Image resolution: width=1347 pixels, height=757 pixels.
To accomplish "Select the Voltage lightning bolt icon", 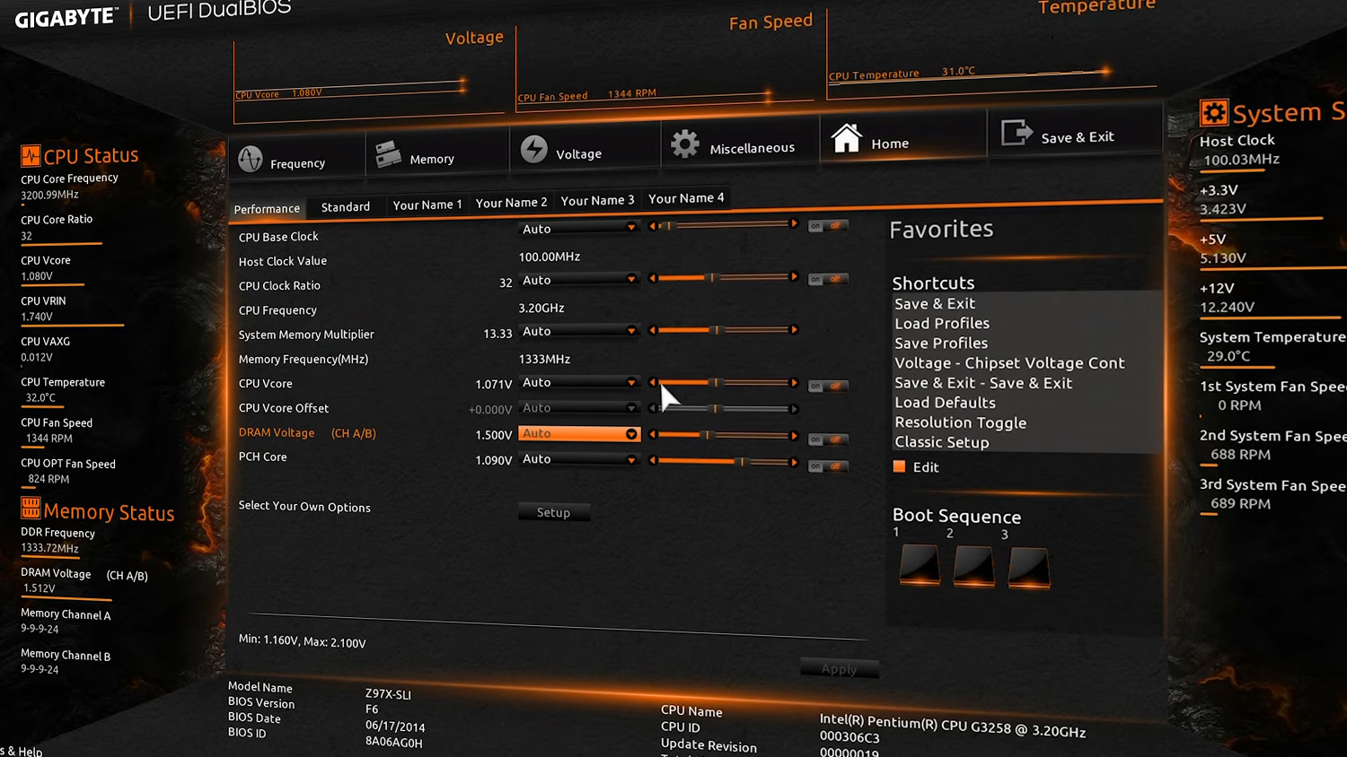I will [x=534, y=149].
